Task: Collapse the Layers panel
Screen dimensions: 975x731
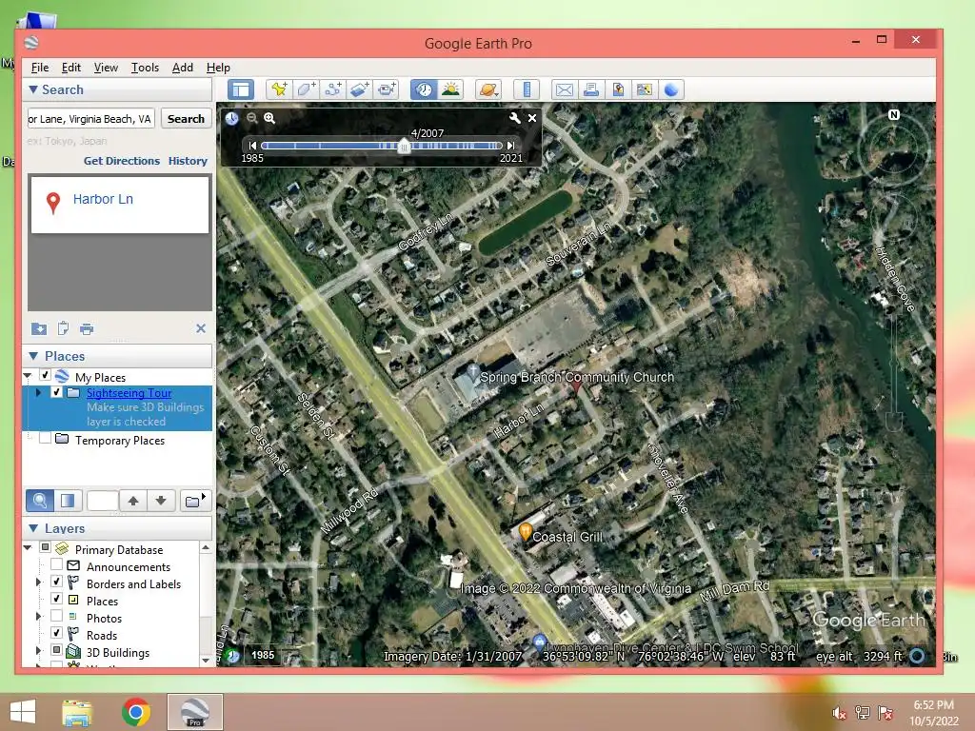Action: click(x=33, y=528)
